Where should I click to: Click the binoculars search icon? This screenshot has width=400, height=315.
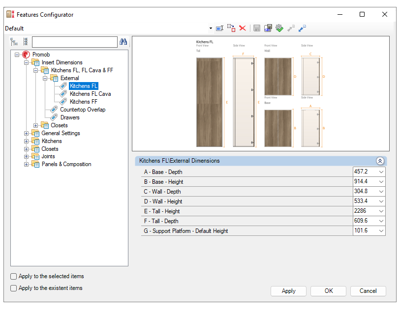tap(123, 42)
